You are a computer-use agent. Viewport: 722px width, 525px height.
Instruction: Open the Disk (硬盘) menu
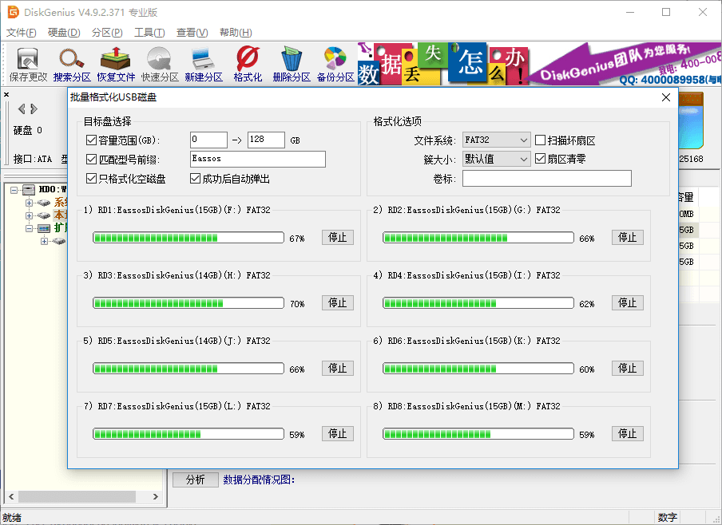(64, 33)
